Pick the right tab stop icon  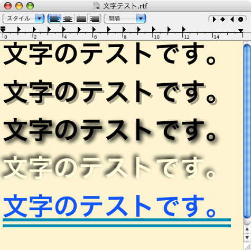232,19
